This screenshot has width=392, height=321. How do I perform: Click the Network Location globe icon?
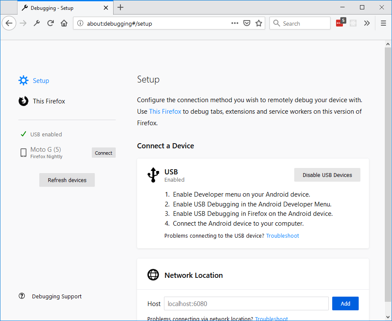153,275
